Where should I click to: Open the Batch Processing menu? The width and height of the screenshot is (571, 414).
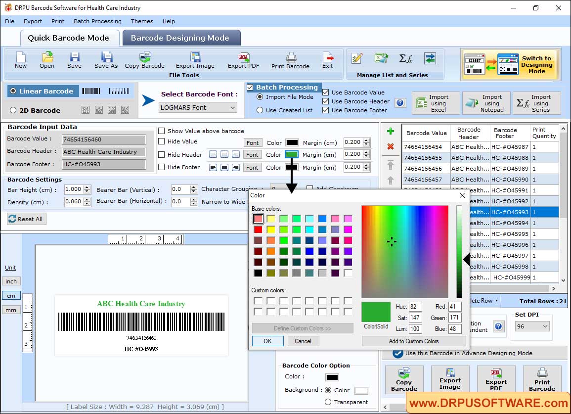pos(97,21)
